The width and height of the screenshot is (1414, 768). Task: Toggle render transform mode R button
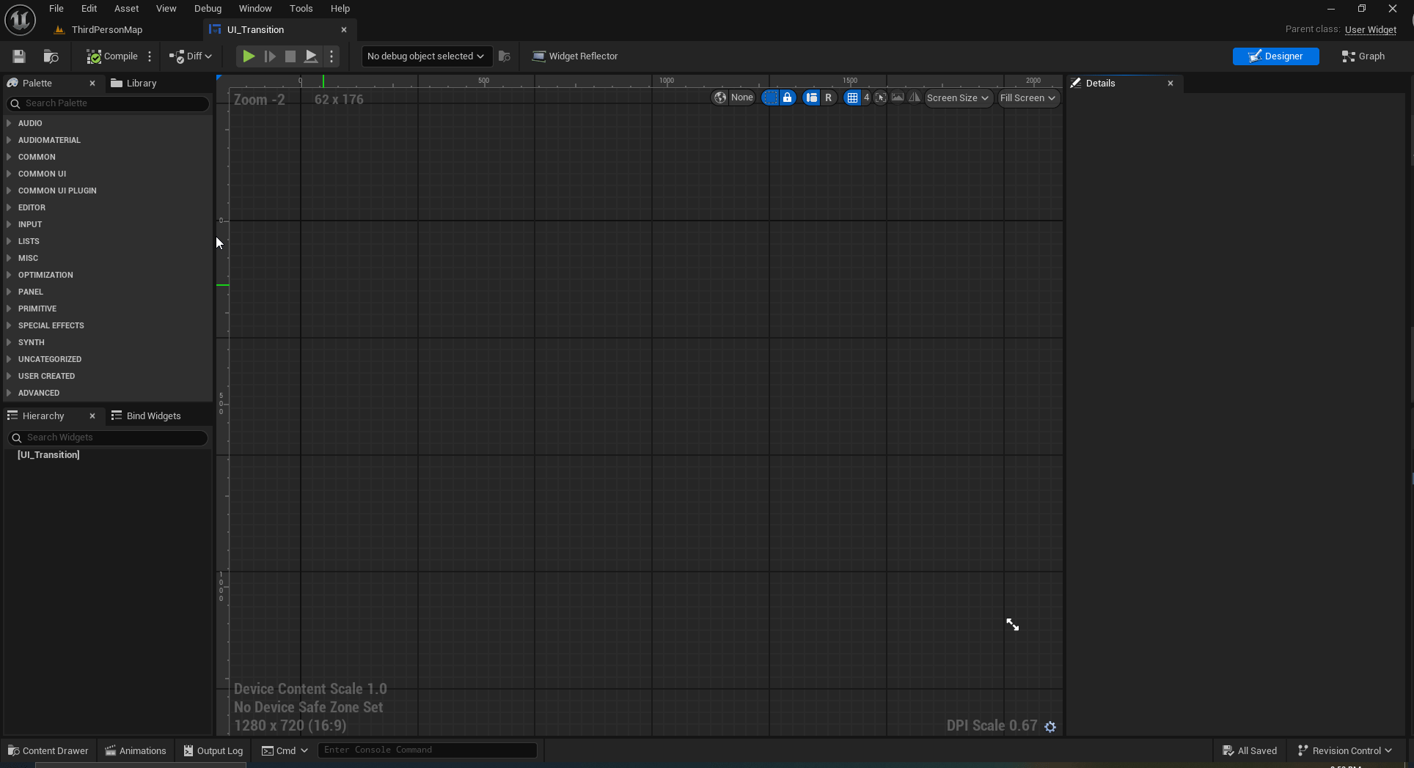(x=829, y=97)
